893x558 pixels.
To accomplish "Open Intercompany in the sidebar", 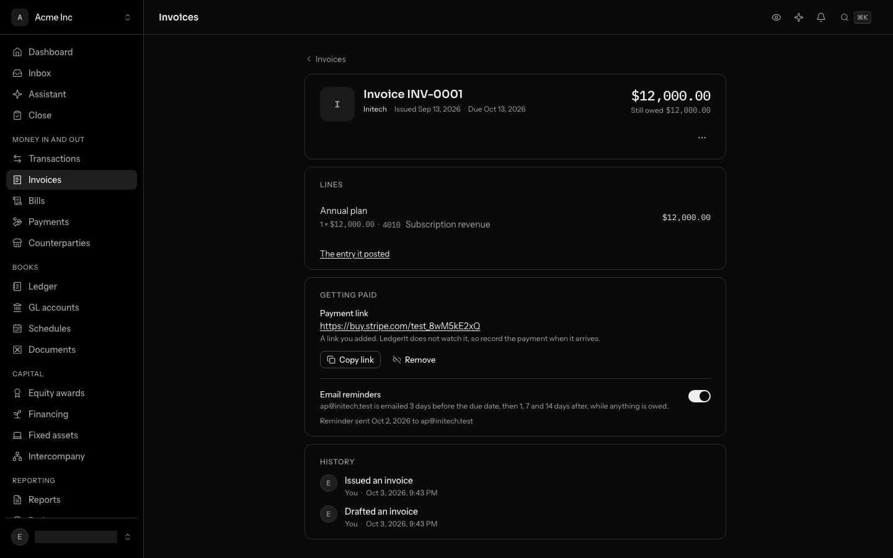I will pyautogui.click(x=72, y=456).
